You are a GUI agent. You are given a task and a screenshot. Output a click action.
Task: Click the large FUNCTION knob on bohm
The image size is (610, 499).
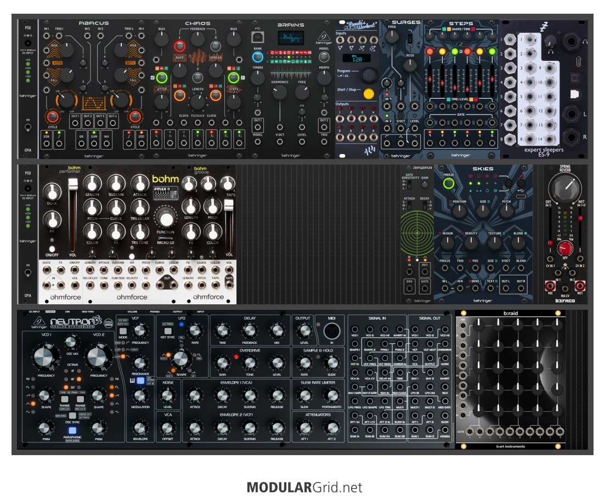coord(166,218)
